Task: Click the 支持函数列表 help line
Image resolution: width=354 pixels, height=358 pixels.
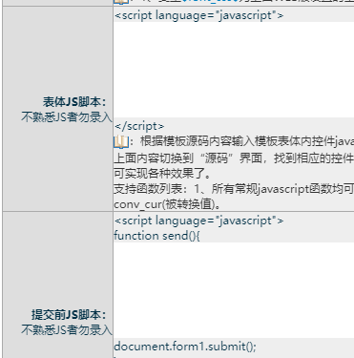Action: [234, 189]
